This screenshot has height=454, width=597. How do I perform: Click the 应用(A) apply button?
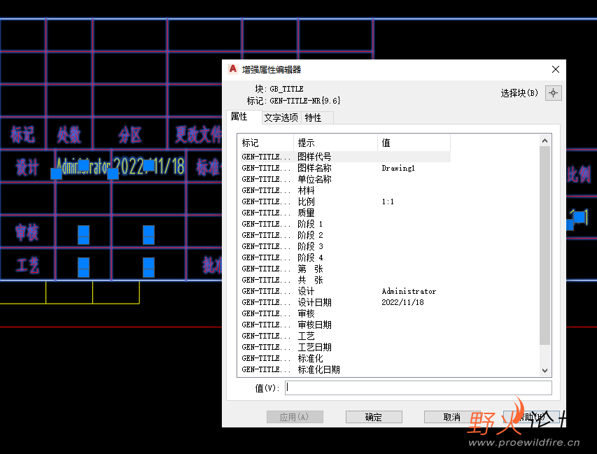(295, 417)
